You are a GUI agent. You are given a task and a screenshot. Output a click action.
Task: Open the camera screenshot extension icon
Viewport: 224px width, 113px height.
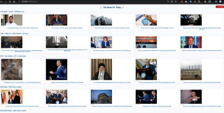(186, 1)
